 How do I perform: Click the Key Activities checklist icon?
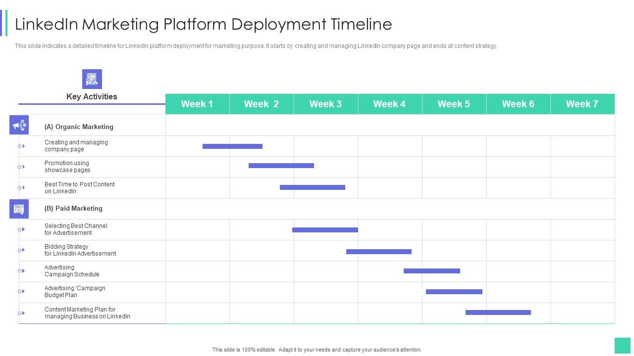tap(92, 79)
